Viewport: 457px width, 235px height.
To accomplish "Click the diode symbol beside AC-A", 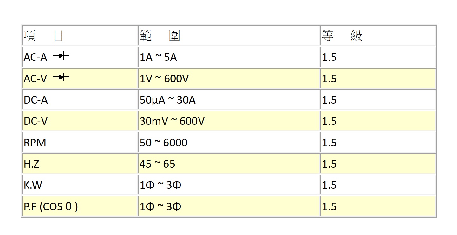I will [61, 56].
